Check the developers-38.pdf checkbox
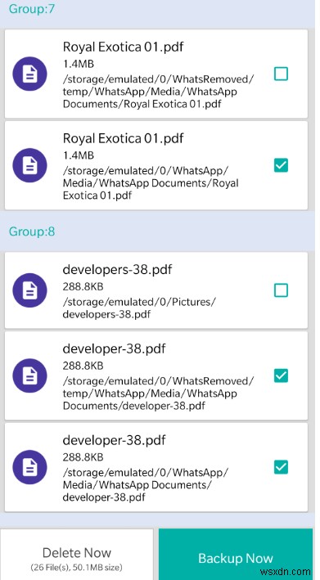 pyautogui.click(x=281, y=290)
